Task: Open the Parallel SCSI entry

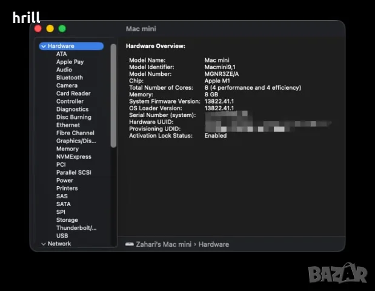Action: (x=74, y=173)
